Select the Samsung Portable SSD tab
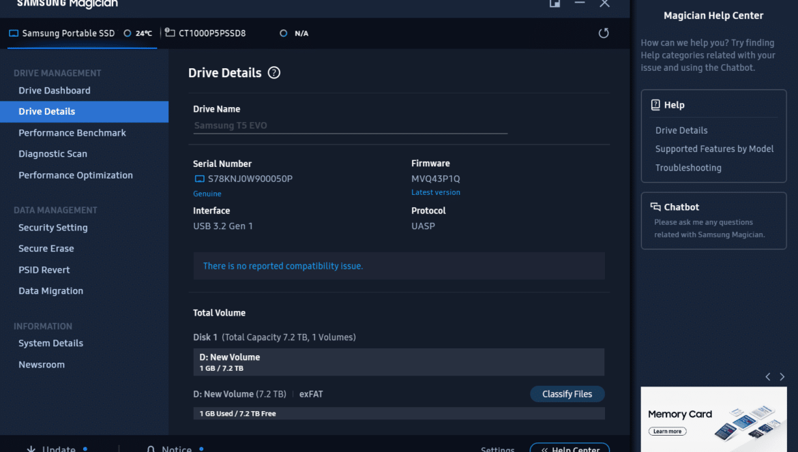Image resolution: width=798 pixels, height=452 pixels. click(x=81, y=33)
